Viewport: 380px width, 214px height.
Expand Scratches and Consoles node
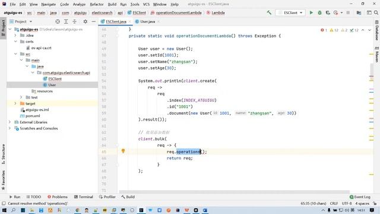coord(9,128)
